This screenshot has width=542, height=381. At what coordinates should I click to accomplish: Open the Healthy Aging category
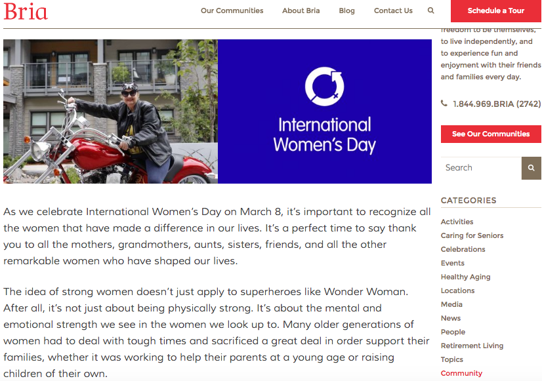point(465,277)
